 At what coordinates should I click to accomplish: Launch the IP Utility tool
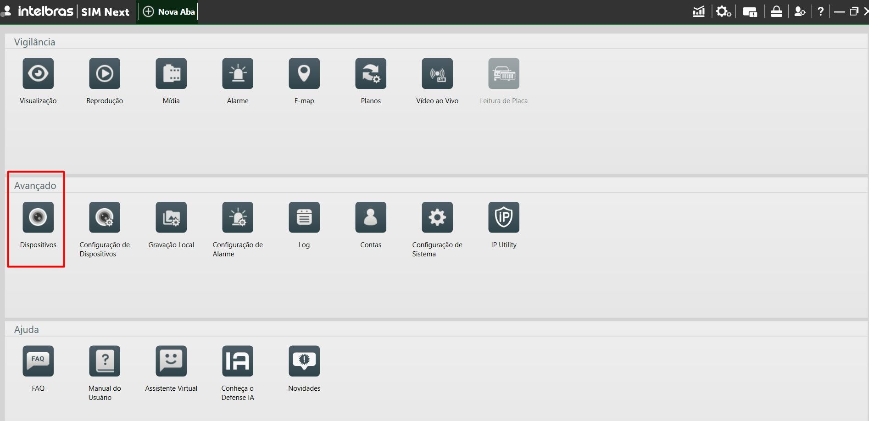[504, 217]
